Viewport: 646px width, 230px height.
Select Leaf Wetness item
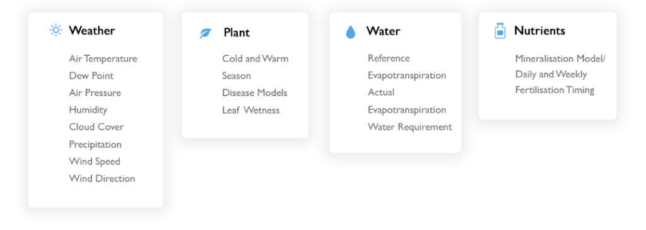251,111
